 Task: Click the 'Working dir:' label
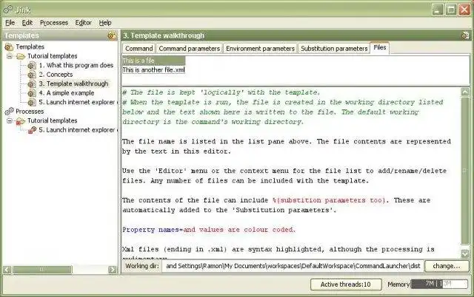coord(142,266)
